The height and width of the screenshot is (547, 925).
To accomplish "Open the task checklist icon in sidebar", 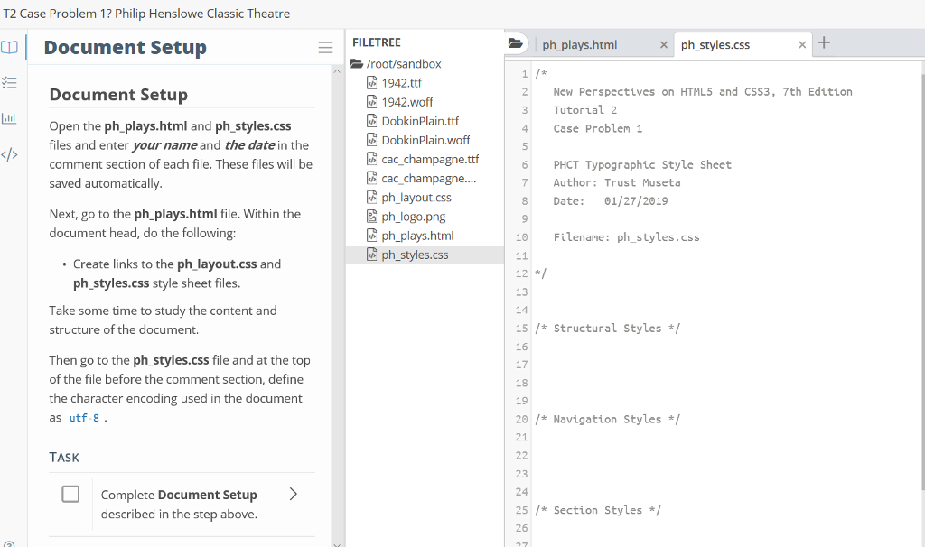I will tap(9, 82).
